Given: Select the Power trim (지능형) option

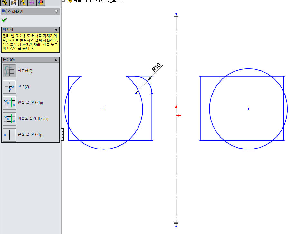Looking at the screenshot, I should [9, 70].
